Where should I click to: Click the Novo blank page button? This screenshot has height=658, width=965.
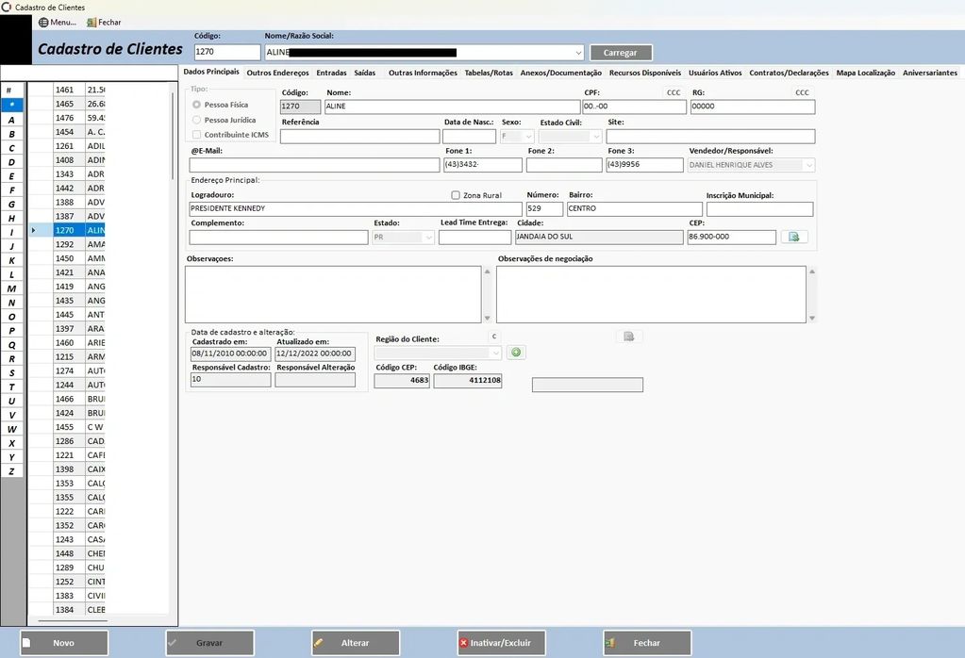tap(63, 643)
